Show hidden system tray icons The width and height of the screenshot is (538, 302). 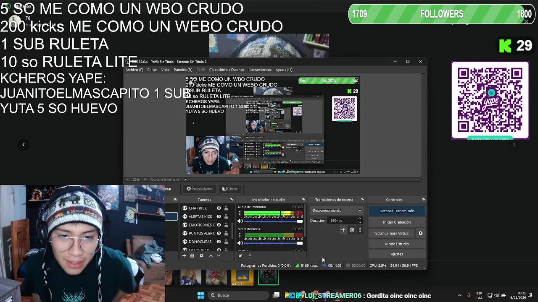pyautogui.click(x=459, y=295)
